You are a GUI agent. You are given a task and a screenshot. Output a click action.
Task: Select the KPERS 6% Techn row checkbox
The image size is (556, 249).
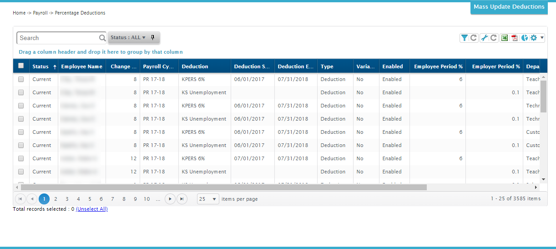(x=21, y=106)
